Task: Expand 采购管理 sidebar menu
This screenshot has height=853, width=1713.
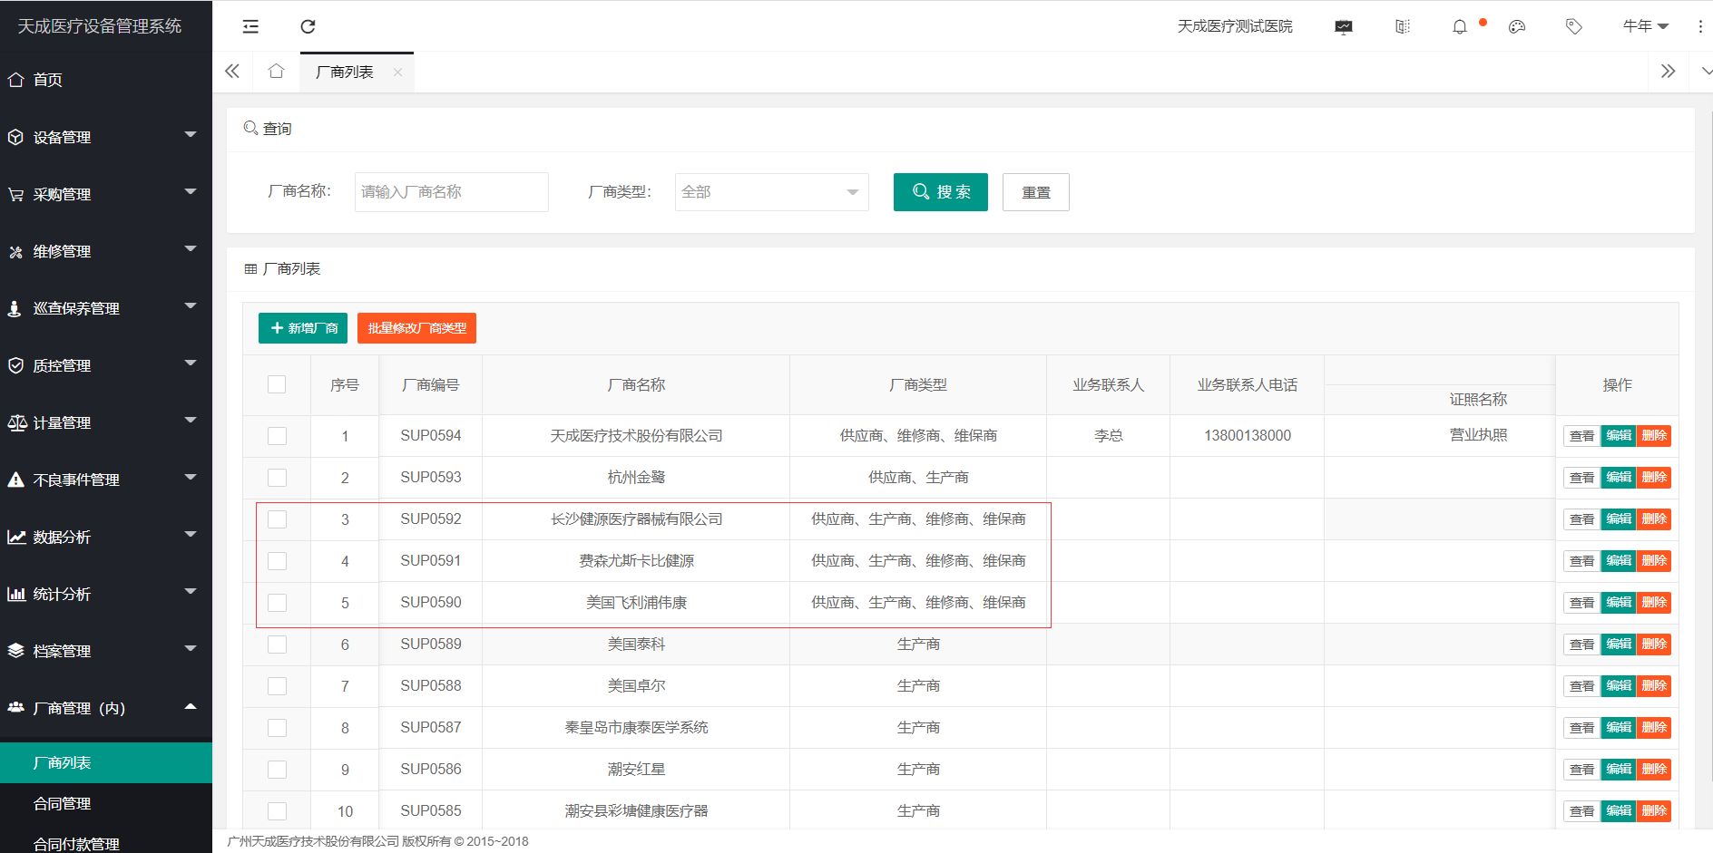Action: (x=106, y=194)
